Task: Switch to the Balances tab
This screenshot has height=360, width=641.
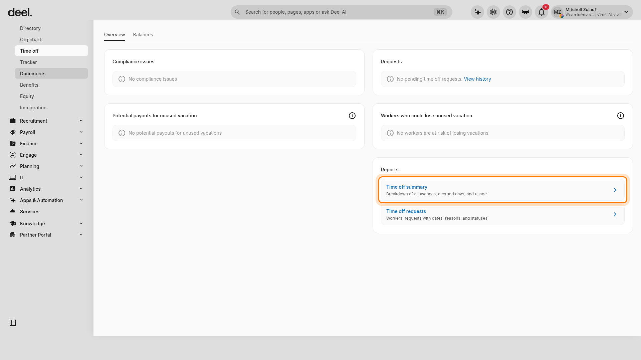Action: 143,35
